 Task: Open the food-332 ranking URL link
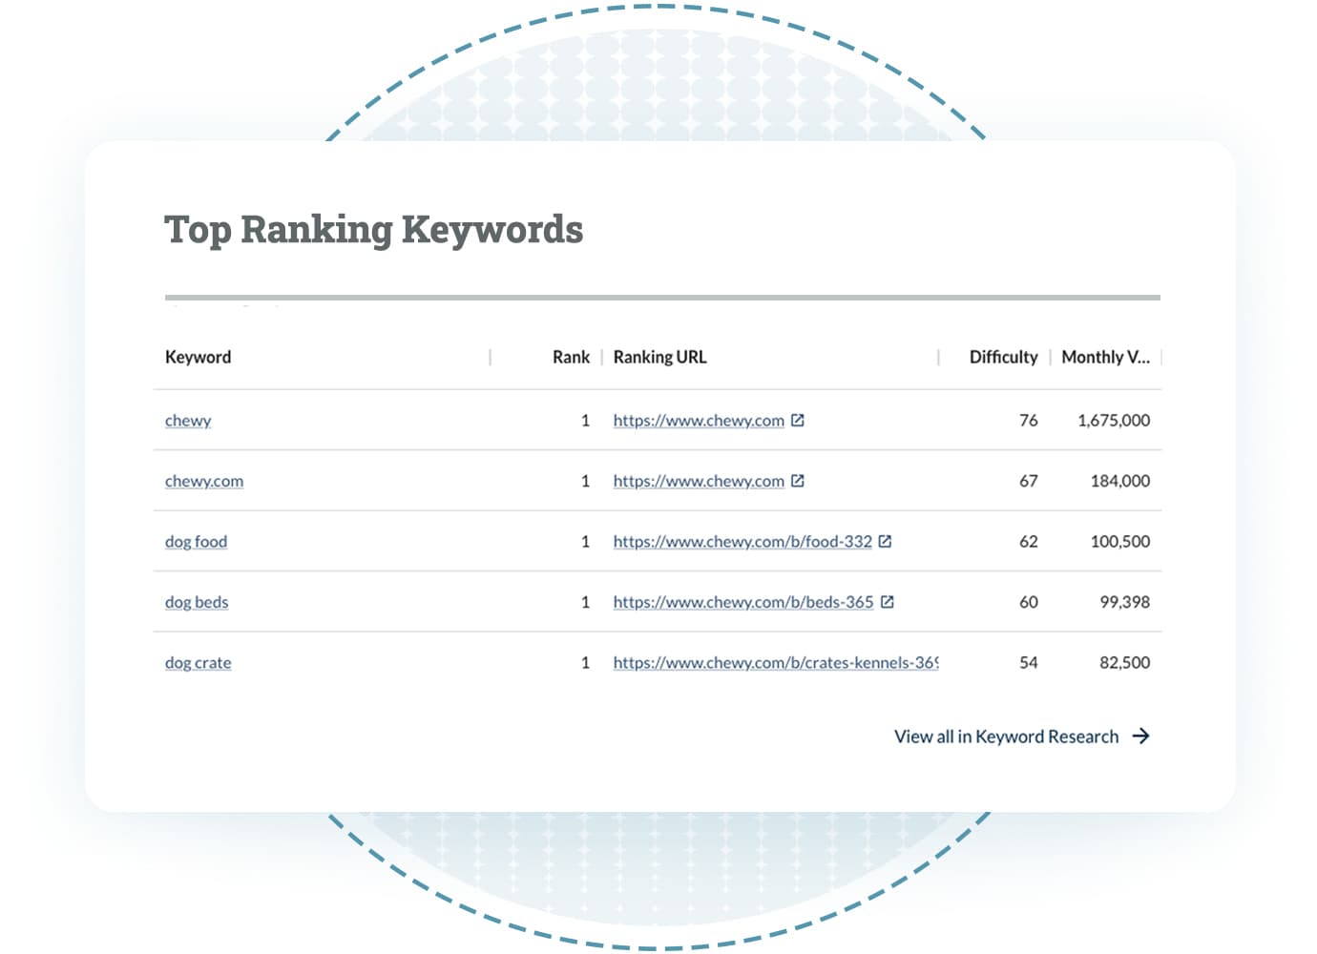point(742,542)
